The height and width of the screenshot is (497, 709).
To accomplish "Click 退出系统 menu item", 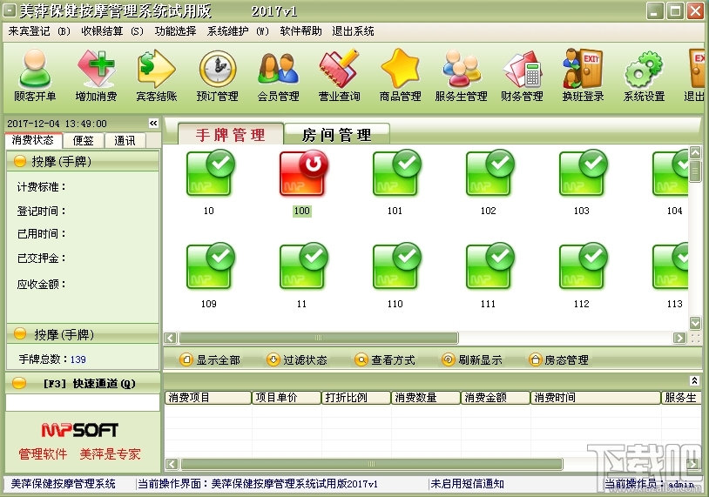I will tap(353, 31).
